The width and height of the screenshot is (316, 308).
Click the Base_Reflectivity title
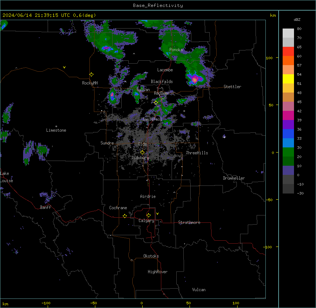coord(158,5)
